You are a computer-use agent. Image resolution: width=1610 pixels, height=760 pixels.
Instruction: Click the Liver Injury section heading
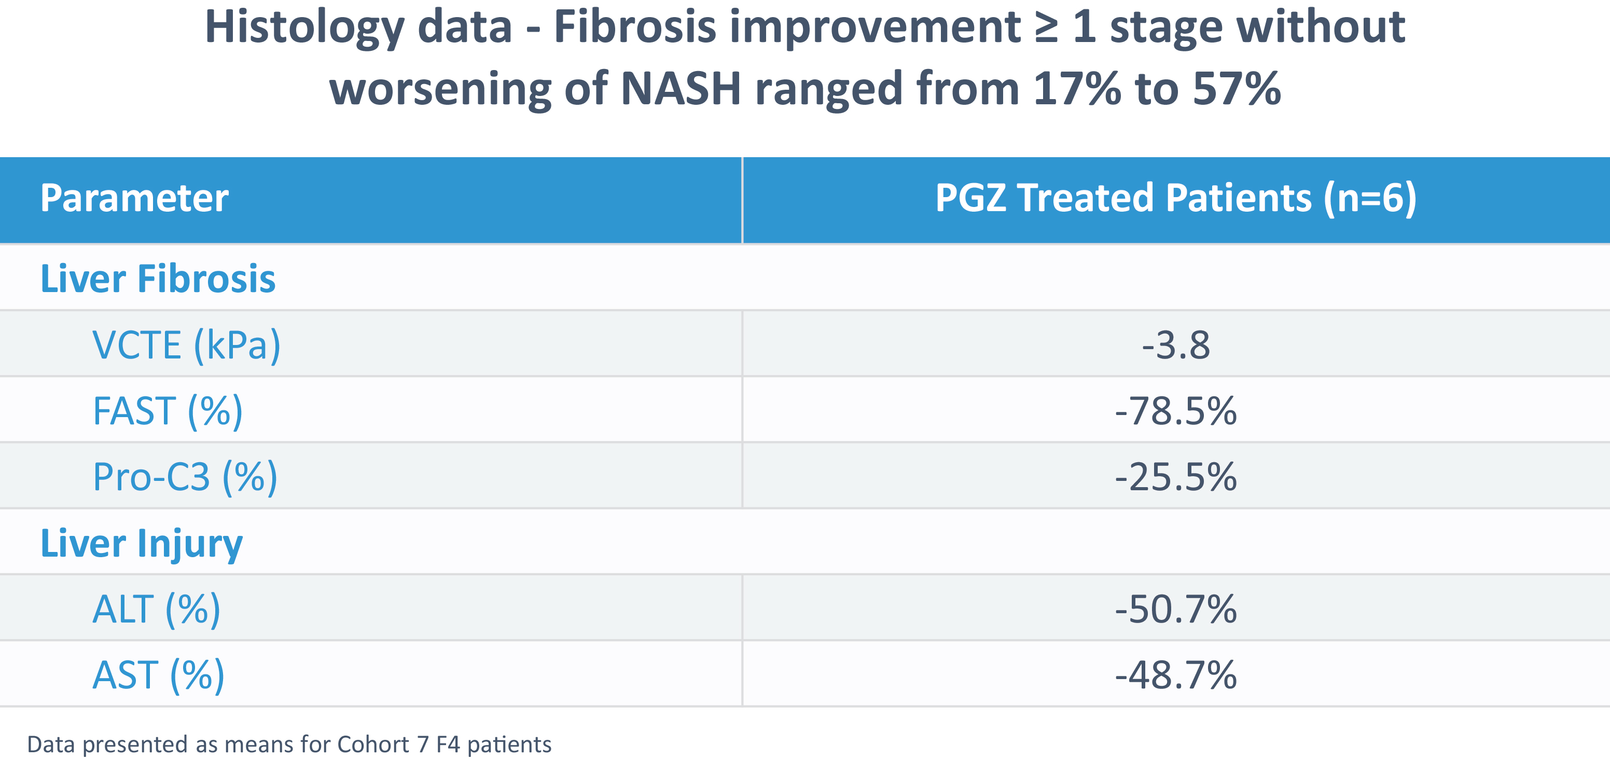(141, 544)
